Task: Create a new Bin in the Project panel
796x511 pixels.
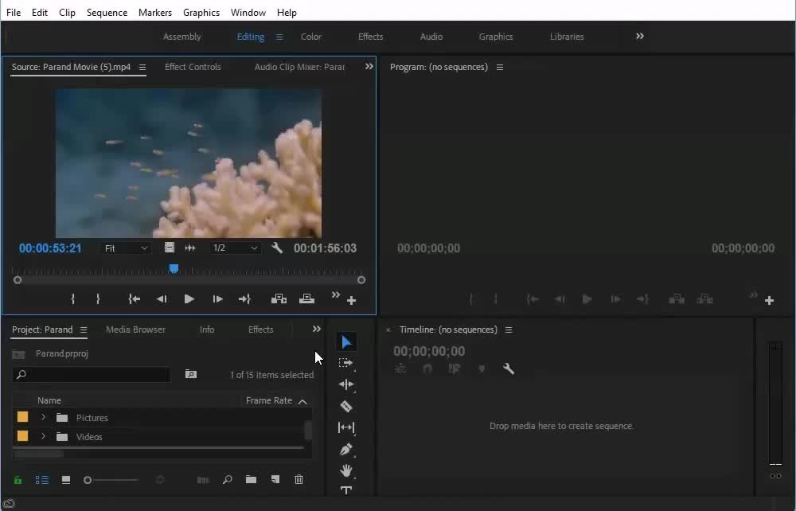Action: pos(251,480)
